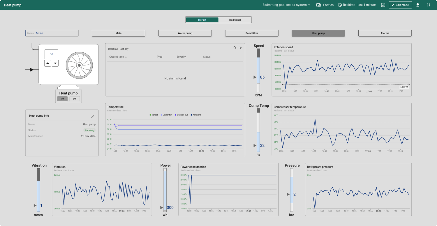Click the heat pump fan graphic
Screen dimensions: 437x226
click(x=79, y=65)
